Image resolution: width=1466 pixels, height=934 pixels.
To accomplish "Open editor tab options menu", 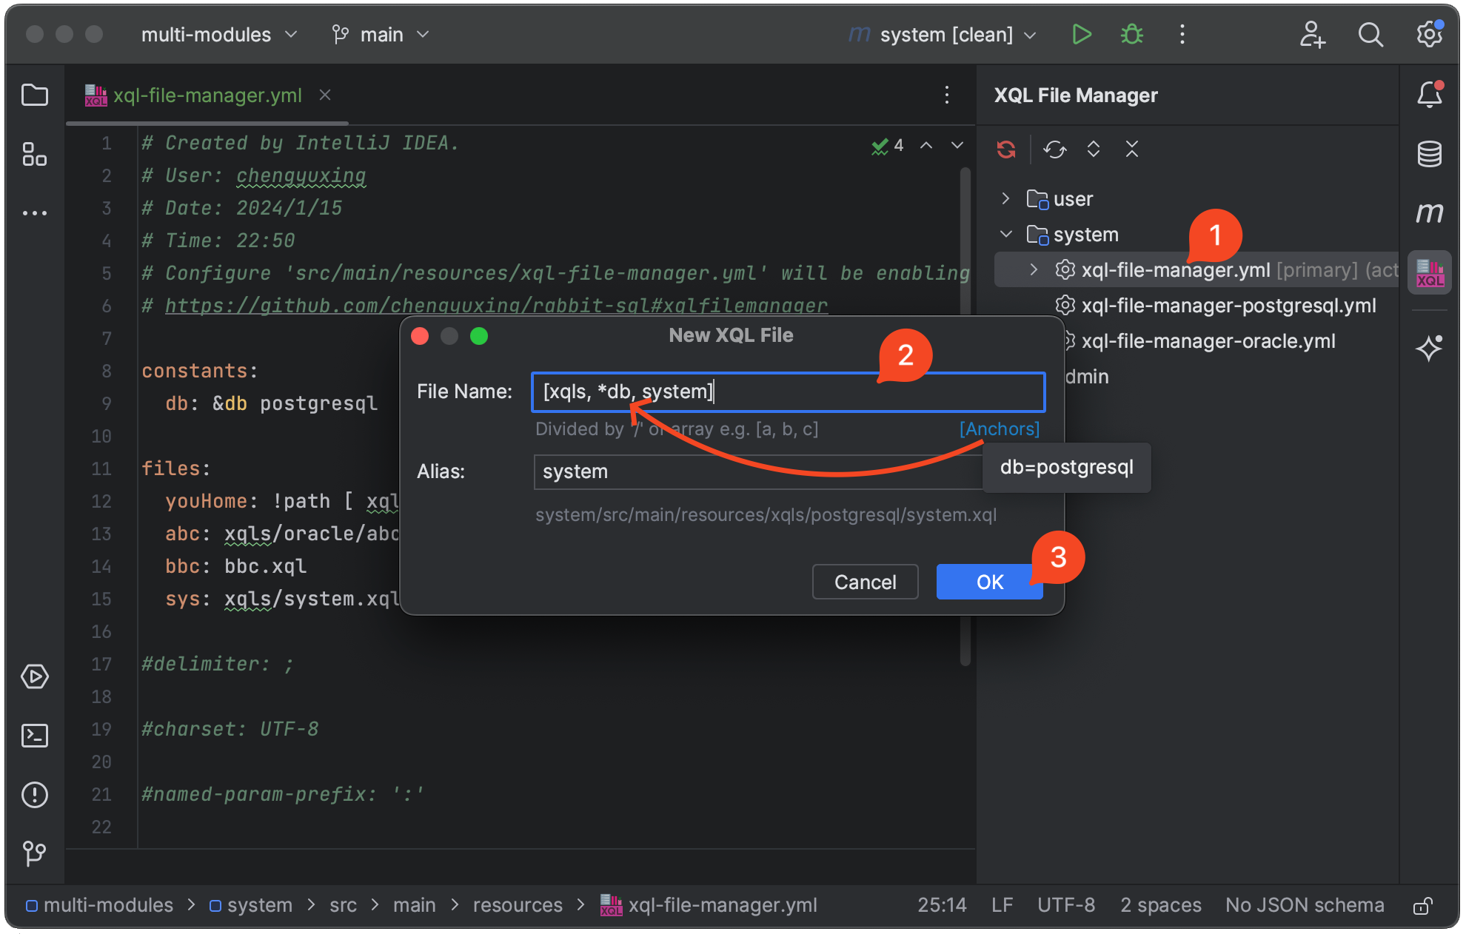I will (947, 95).
